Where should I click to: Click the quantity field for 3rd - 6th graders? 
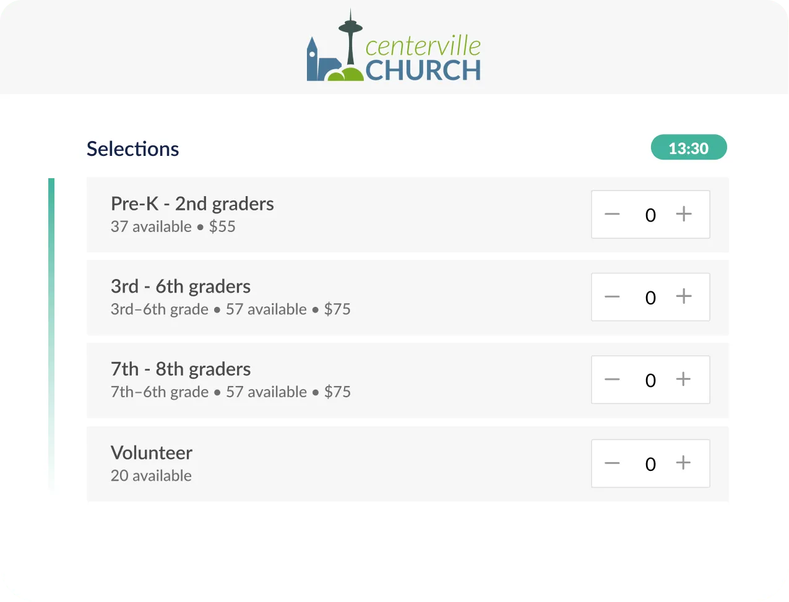[650, 297]
